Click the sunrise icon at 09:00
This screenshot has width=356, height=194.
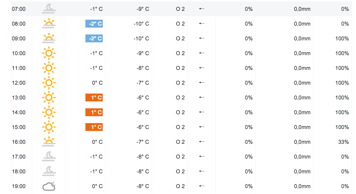(x=49, y=38)
